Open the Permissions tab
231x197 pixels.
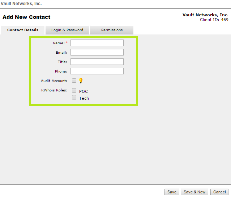[x=112, y=30]
